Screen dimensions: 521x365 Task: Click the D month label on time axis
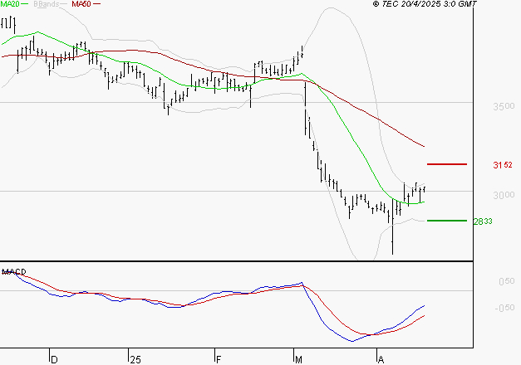click(55, 359)
